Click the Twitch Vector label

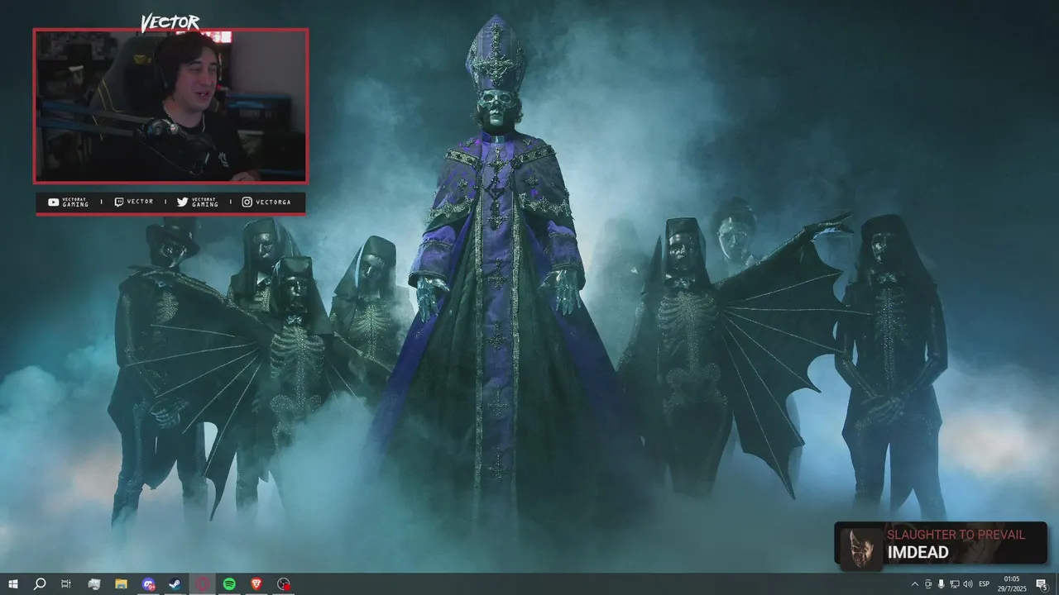point(134,202)
